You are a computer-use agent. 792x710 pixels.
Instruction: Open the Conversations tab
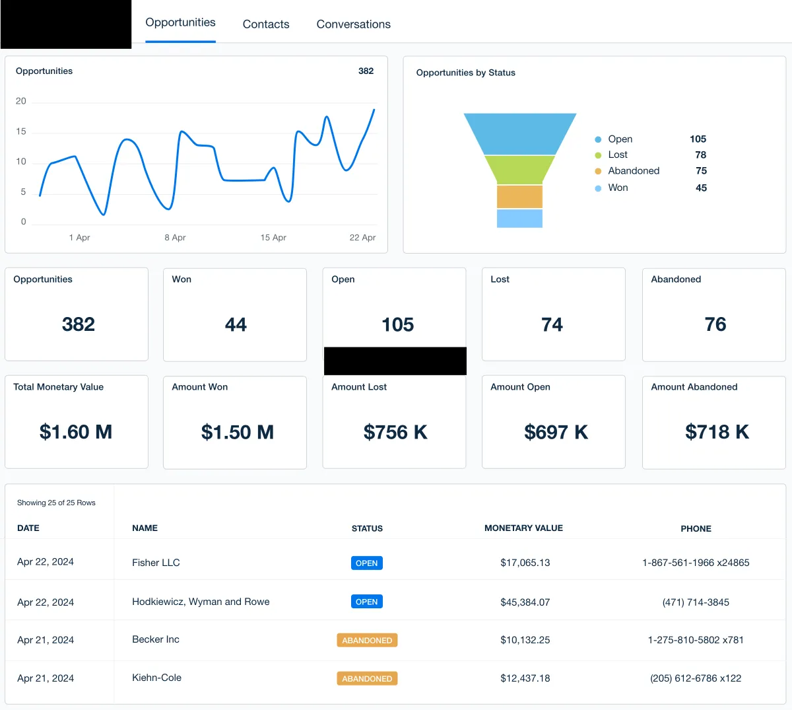click(353, 24)
